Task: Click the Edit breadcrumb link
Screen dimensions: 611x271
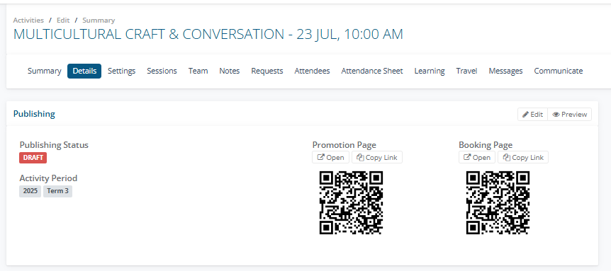Action: pyautogui.click(x=63, y=21)
